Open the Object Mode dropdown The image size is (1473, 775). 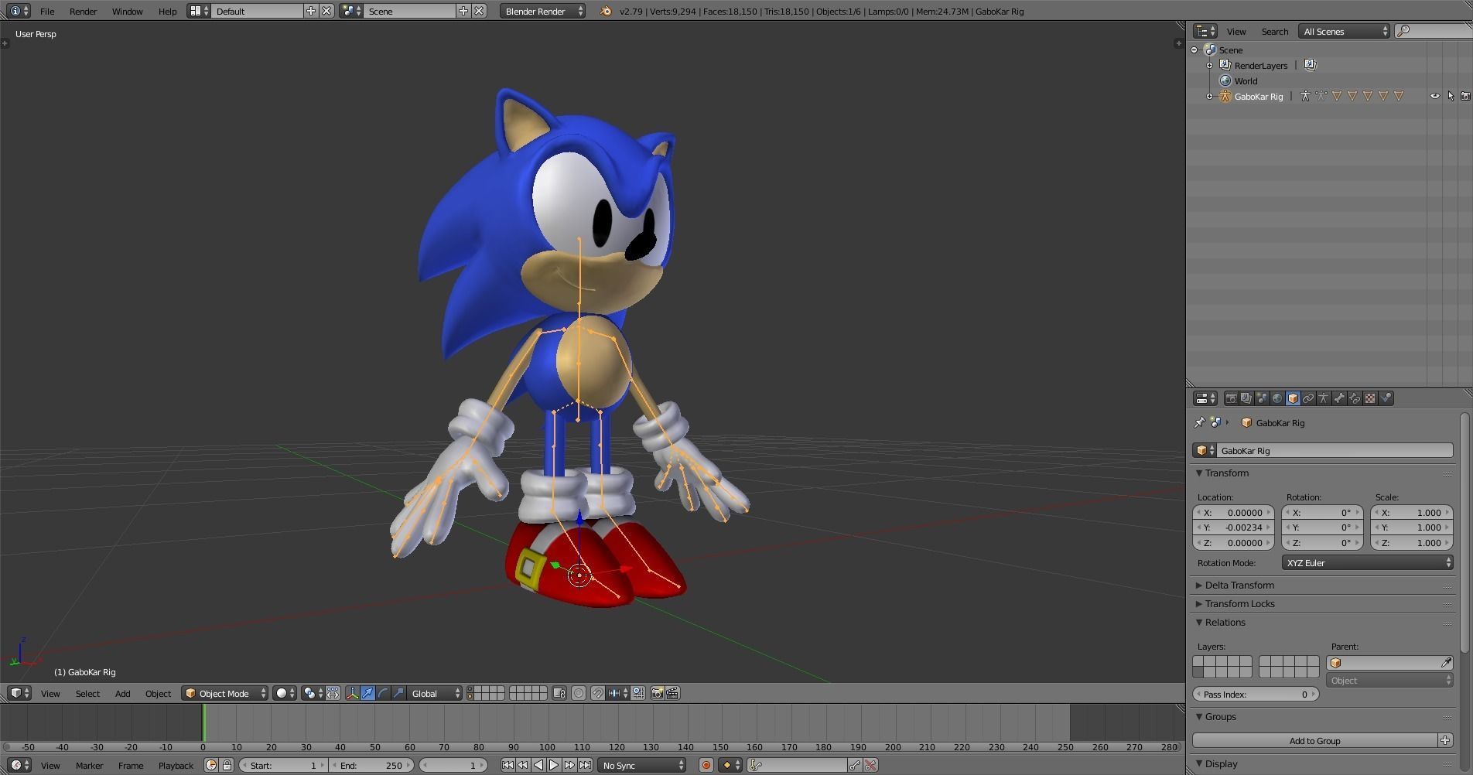point(225,693)
